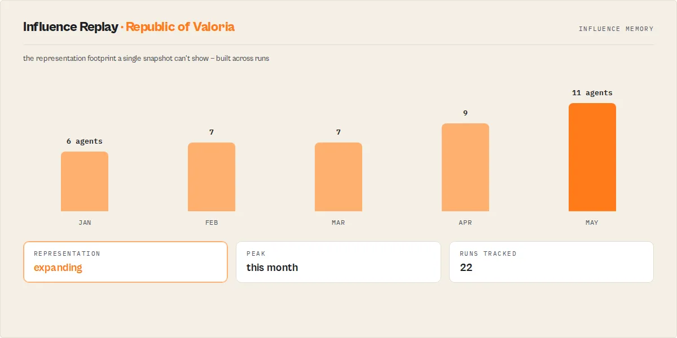Open the Representation expanding card
The height and width of the screenshot is (338, 677).
click(x=125, y=262)
